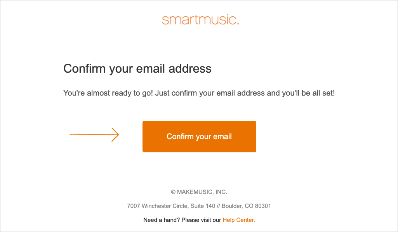Click the "You're almost ready to go!" sentence
This screenshot has height=232, width=398.
coord(108,93)
